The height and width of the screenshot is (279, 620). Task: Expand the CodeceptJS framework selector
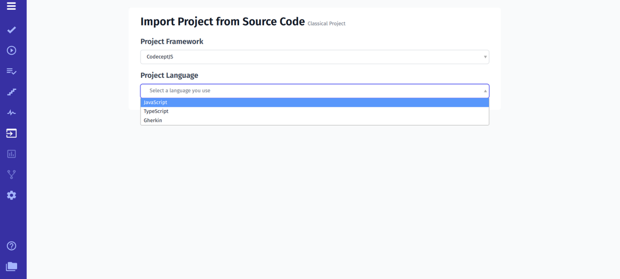[x=315, y=57]
